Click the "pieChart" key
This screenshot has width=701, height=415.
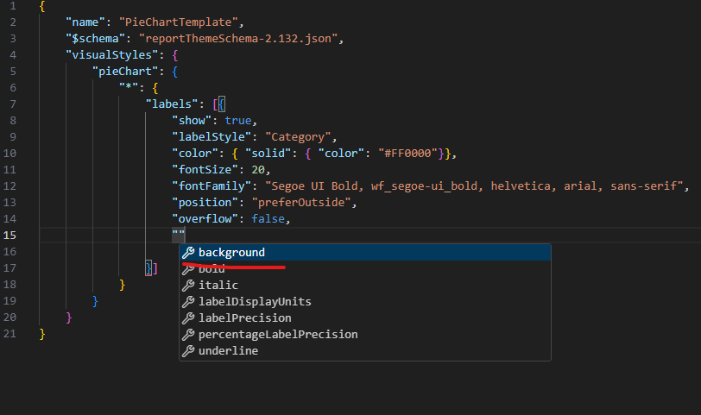[125, 72]
